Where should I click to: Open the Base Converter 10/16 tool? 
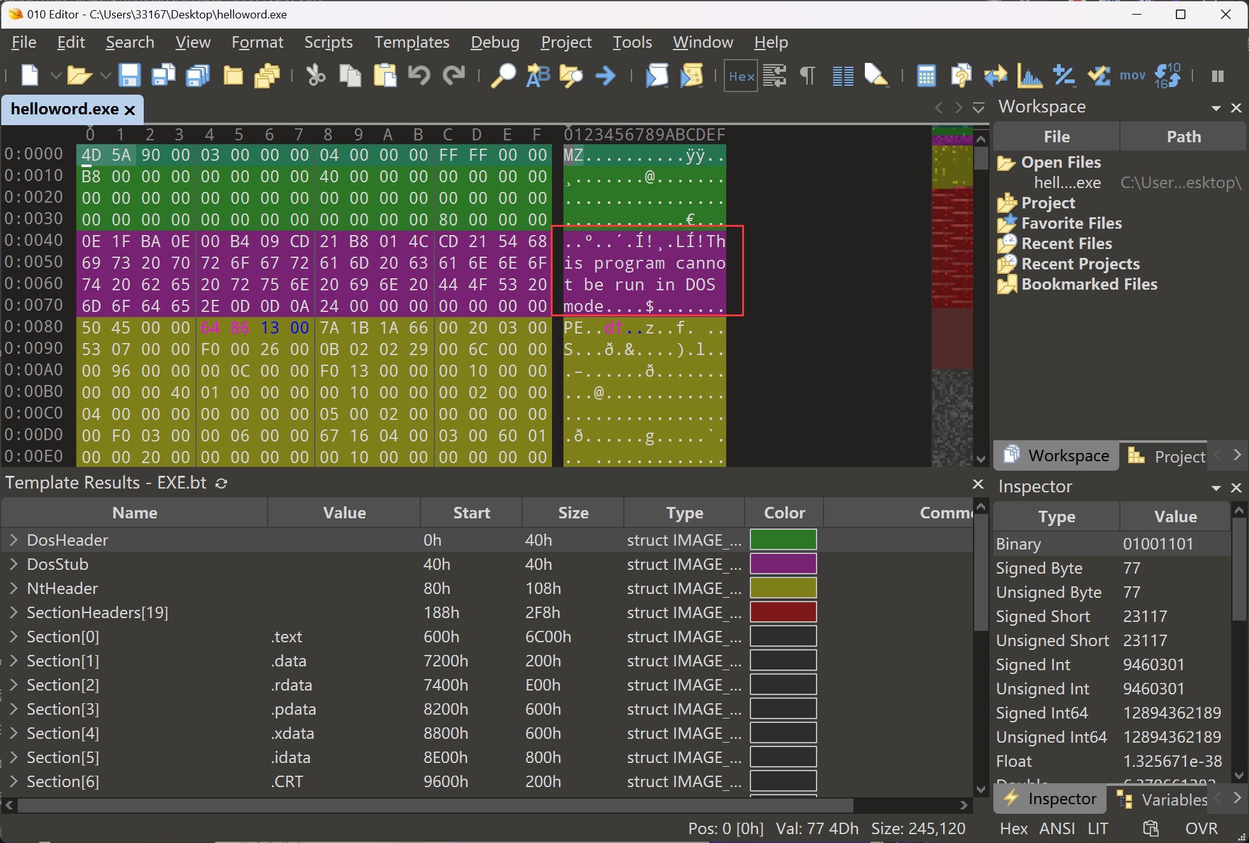tap(1168, 76)
